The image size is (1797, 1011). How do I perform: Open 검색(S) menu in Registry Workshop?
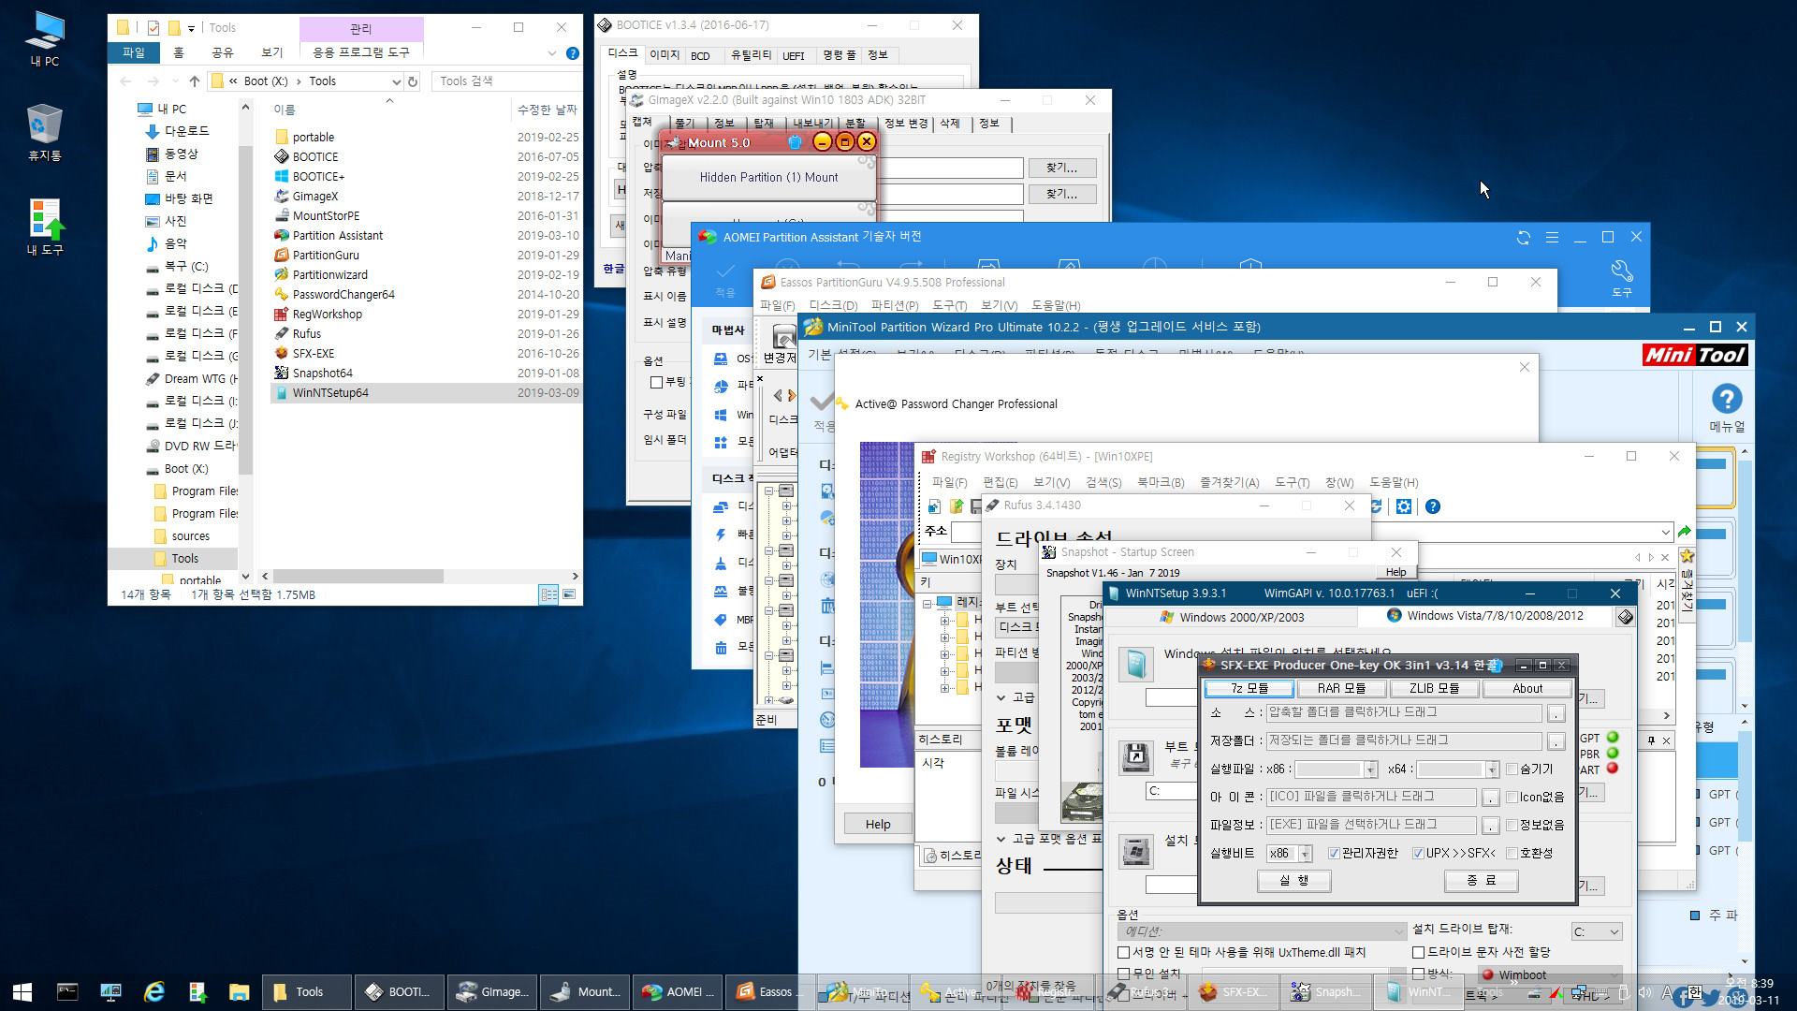[1103, 482]
